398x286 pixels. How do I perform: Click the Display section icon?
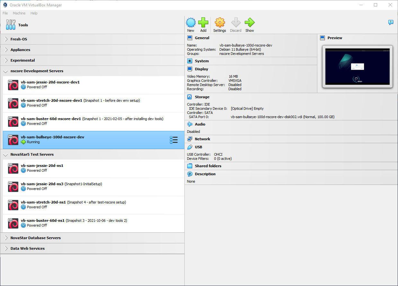tap(190, 69)
